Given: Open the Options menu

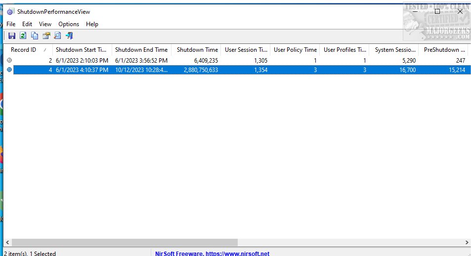Looking at the screenshot, I should tap(69, 24).
